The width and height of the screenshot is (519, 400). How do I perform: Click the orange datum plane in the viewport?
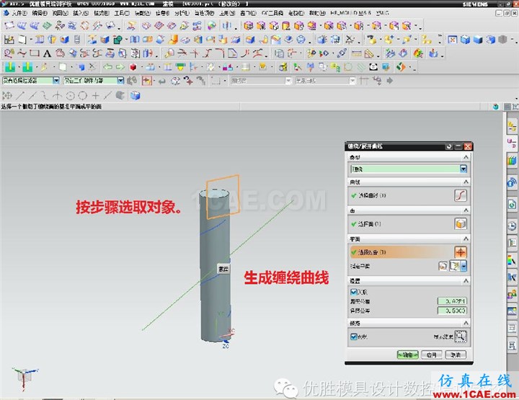click(x=223, y=197)
